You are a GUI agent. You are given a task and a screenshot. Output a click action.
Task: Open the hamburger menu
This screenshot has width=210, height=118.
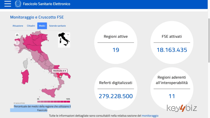[x=8, y=4]
